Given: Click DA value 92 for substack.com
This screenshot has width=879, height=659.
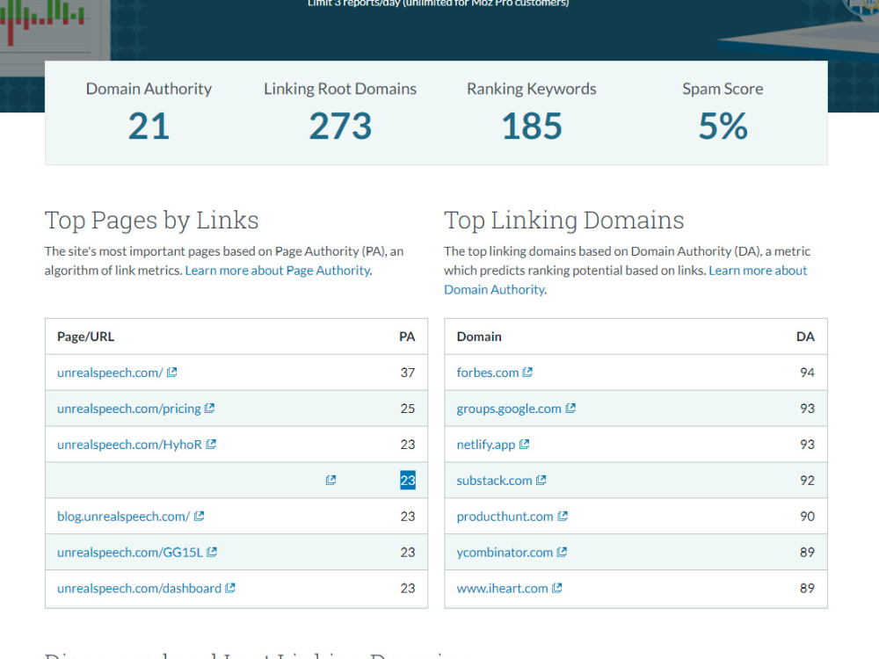Looking at the screenshot, I should pos(807,481).
